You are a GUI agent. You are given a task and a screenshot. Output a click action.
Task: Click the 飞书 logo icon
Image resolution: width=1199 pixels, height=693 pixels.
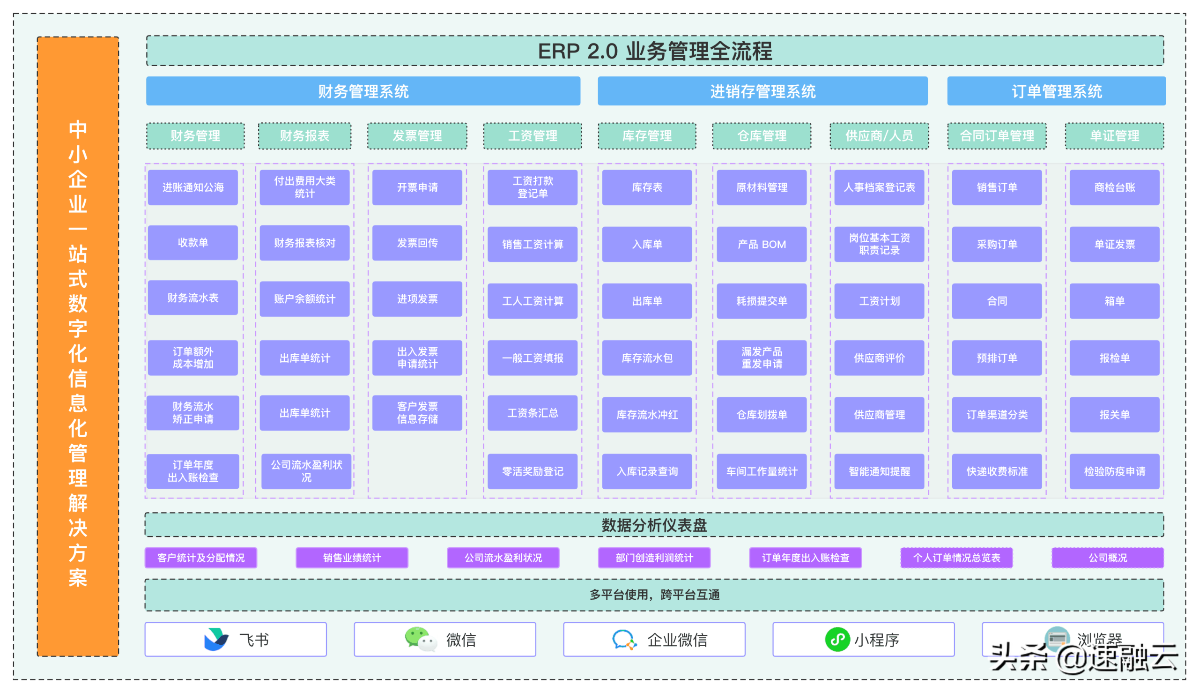pos(216,639)
